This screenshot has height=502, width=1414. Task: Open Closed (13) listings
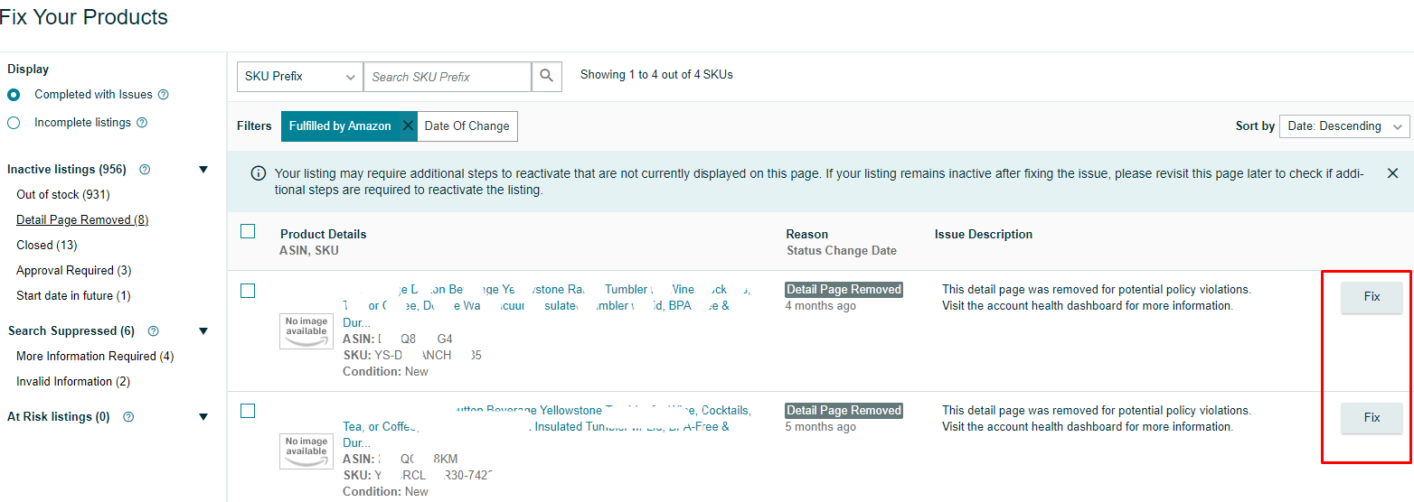tap(47, 246)
